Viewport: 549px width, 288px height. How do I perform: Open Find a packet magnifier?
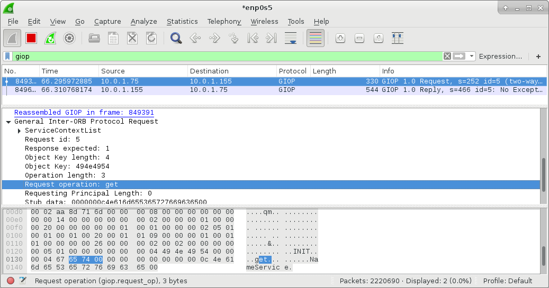coord(176,38)
